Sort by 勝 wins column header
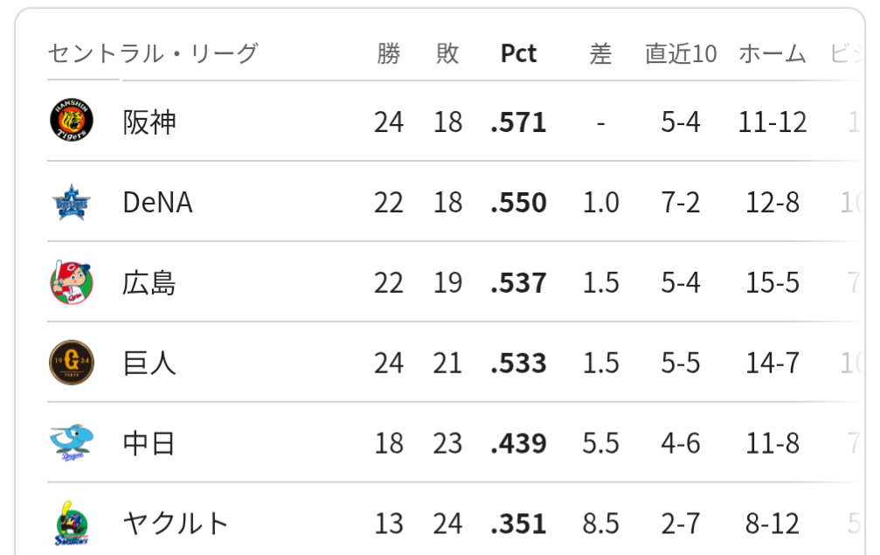 point(389,54)
